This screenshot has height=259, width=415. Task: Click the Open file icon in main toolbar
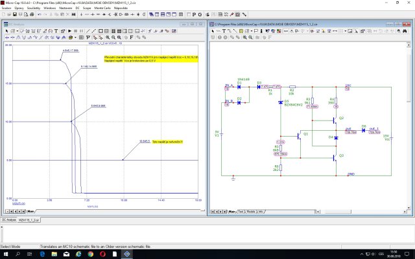tap(9, 14)
